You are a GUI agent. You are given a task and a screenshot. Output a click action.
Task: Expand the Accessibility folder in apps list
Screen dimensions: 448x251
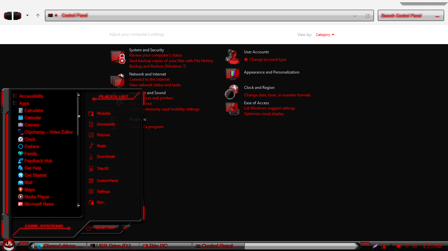pos(28,96)
